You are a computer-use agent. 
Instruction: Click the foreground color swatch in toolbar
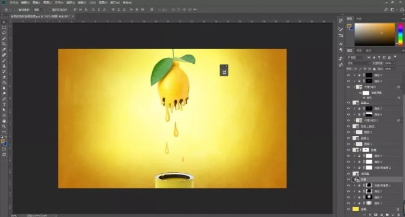(x=3, y=141)
